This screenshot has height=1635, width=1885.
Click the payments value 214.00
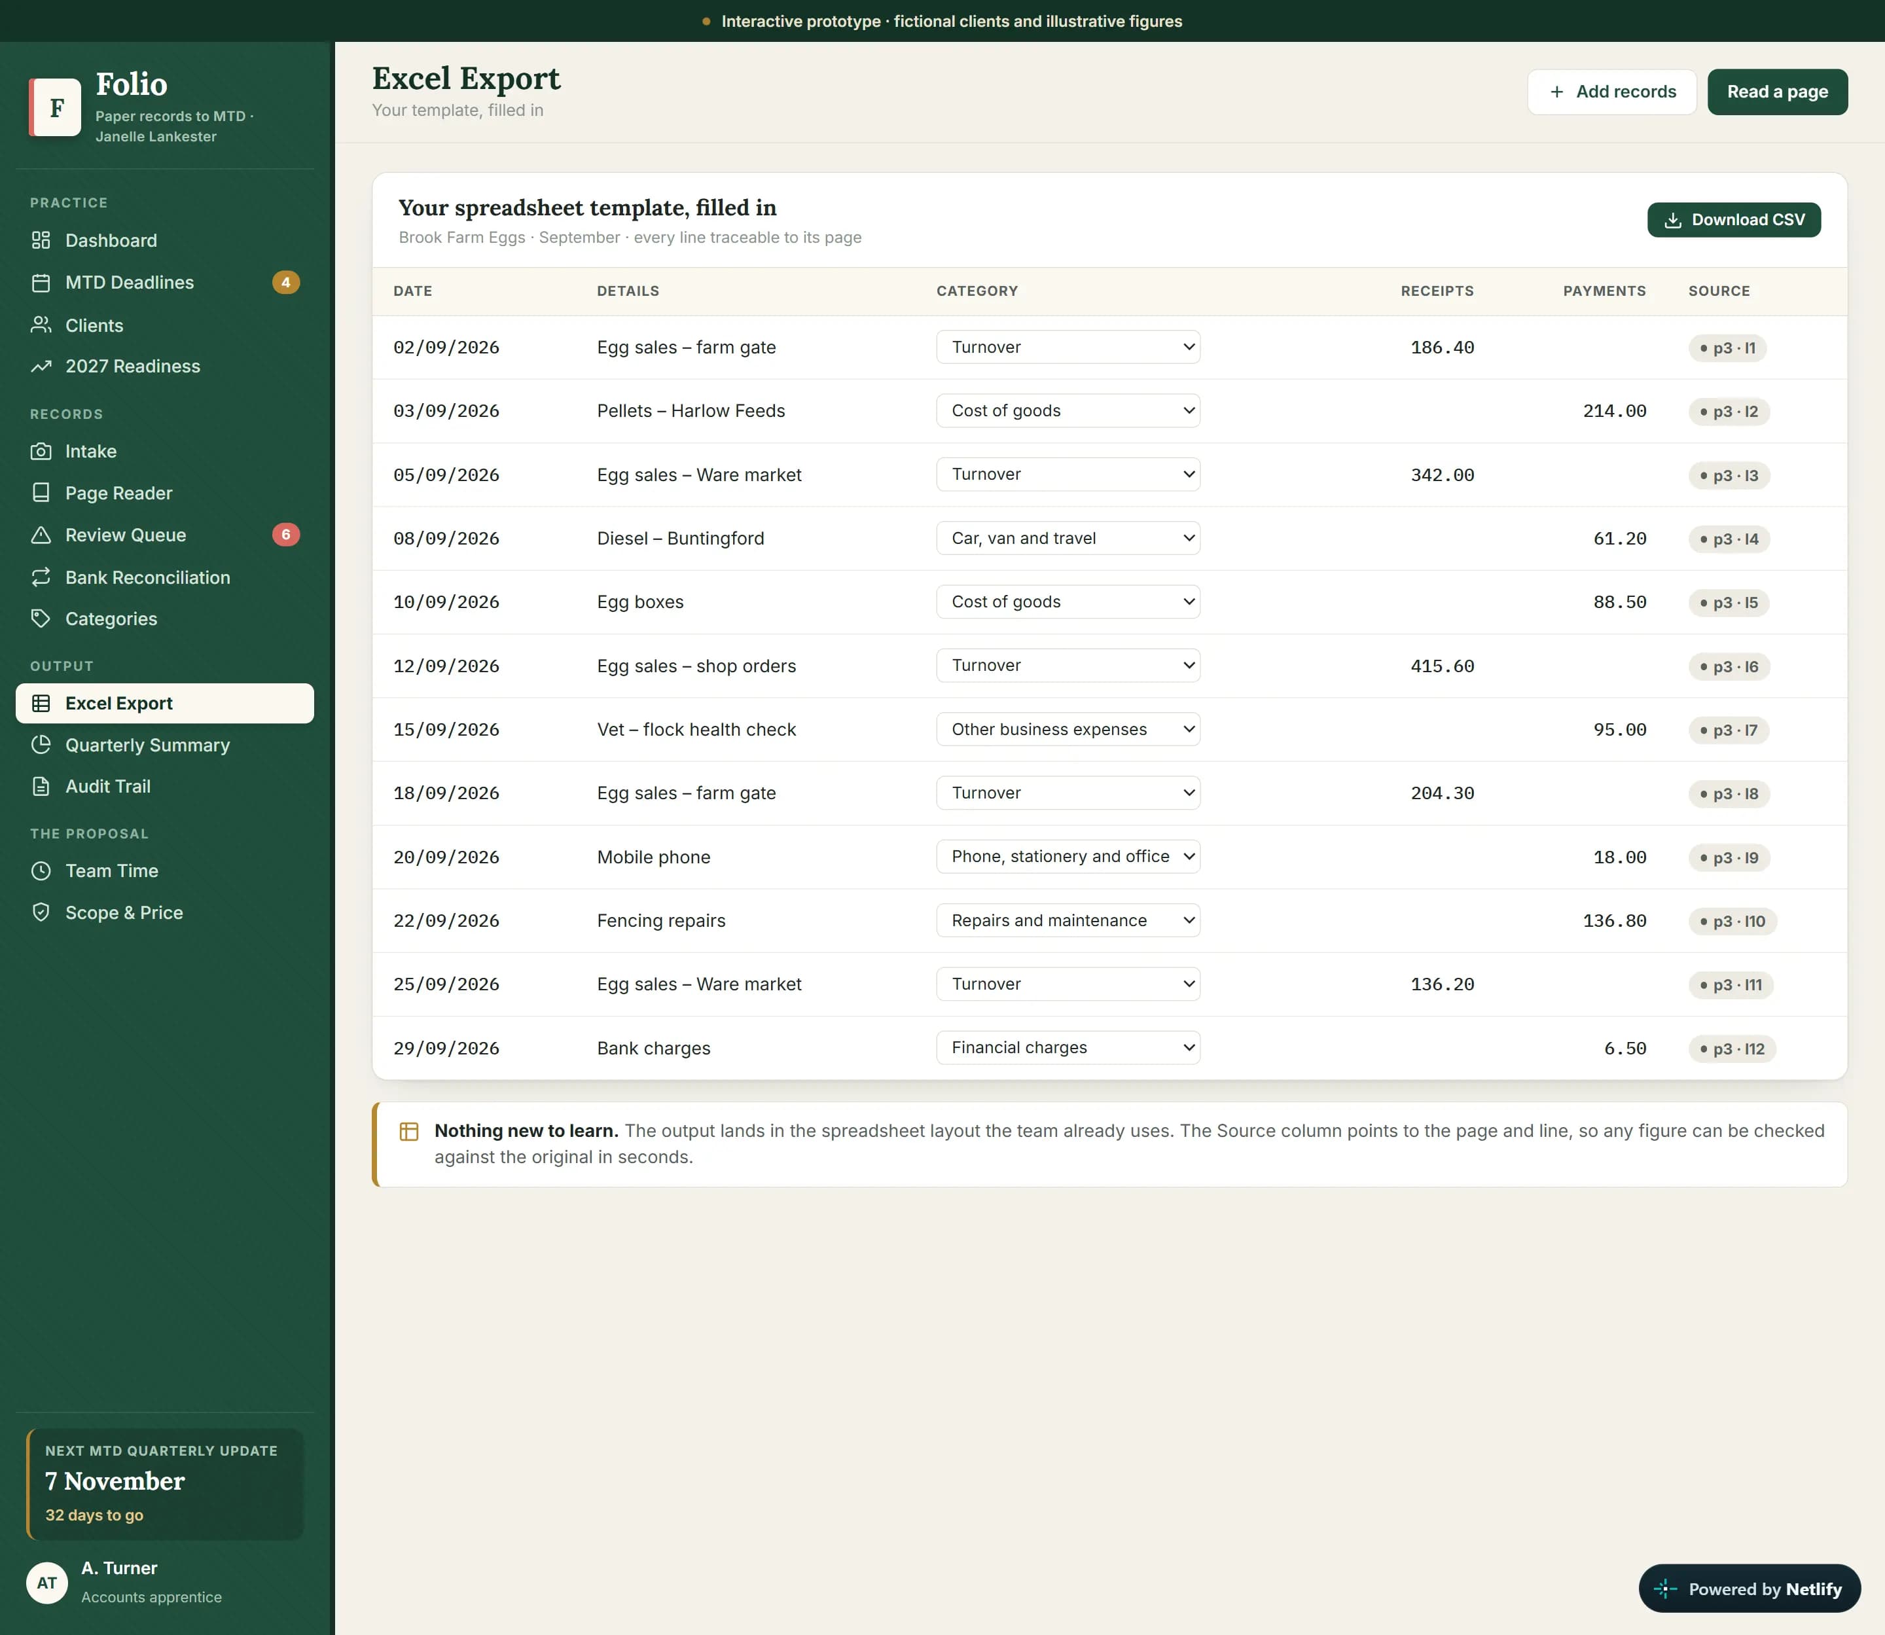click(x=1614, y=412)
